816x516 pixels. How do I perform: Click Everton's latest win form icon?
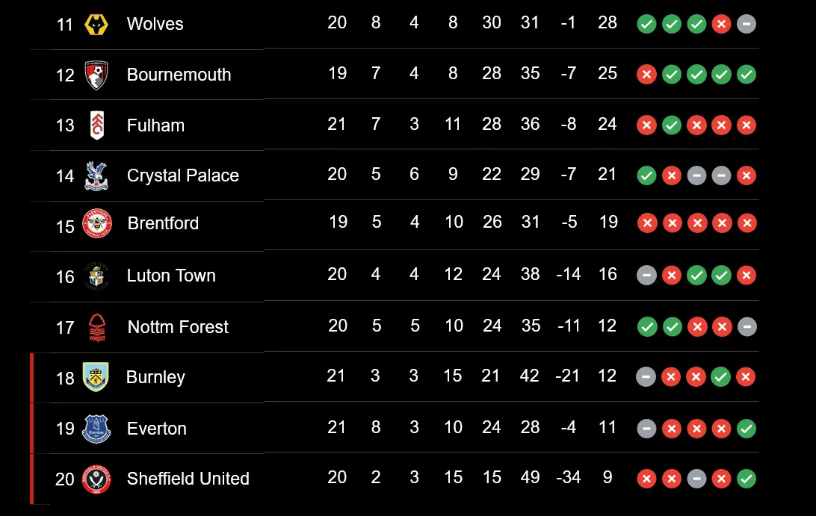746,429
